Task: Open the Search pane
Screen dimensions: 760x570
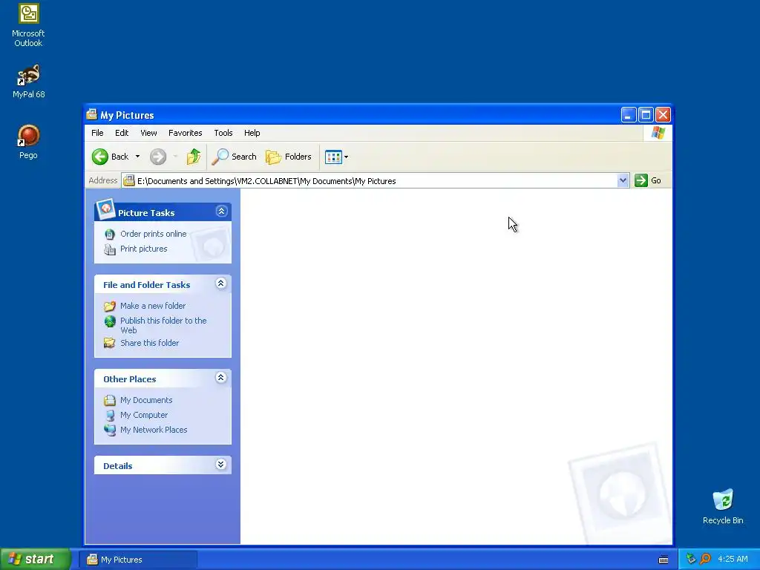Action: pos(234,157)
